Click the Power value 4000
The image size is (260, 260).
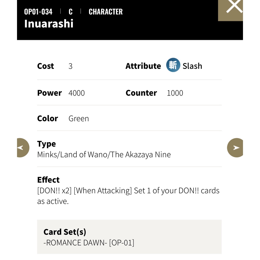(x=77, y=93)
